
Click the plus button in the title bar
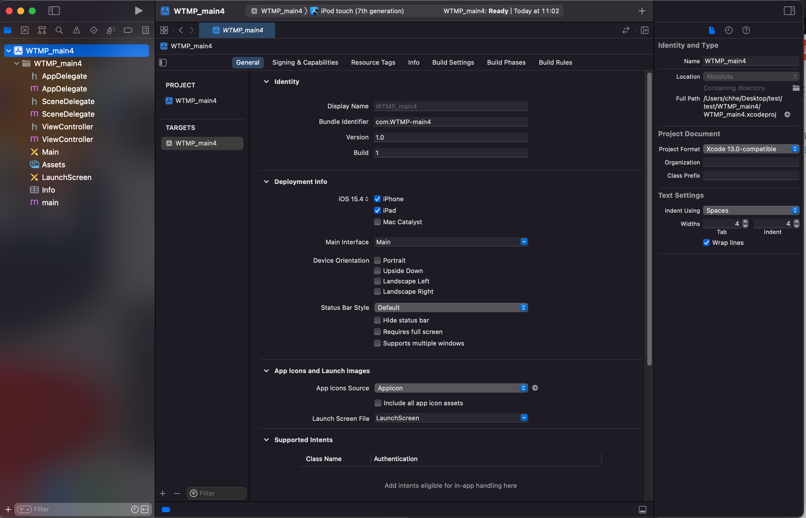pos(642,11)
